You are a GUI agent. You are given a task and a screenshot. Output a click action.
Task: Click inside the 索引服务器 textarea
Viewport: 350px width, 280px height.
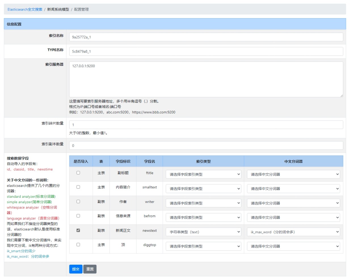pyautogui.click(x=206, y=79)
